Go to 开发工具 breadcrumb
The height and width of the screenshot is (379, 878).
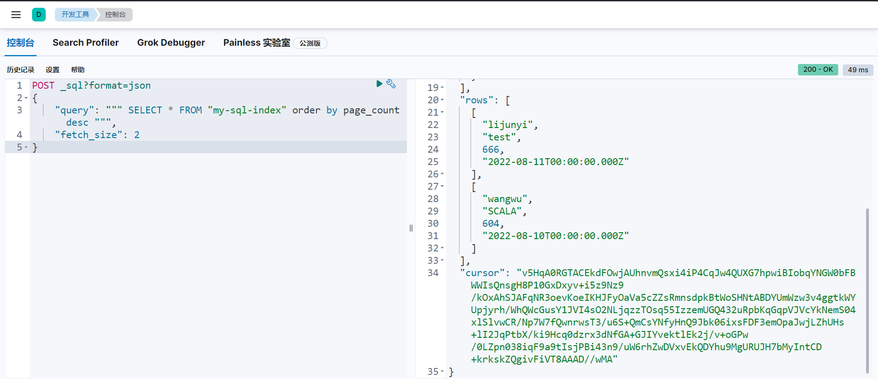[x=75, y=15]
